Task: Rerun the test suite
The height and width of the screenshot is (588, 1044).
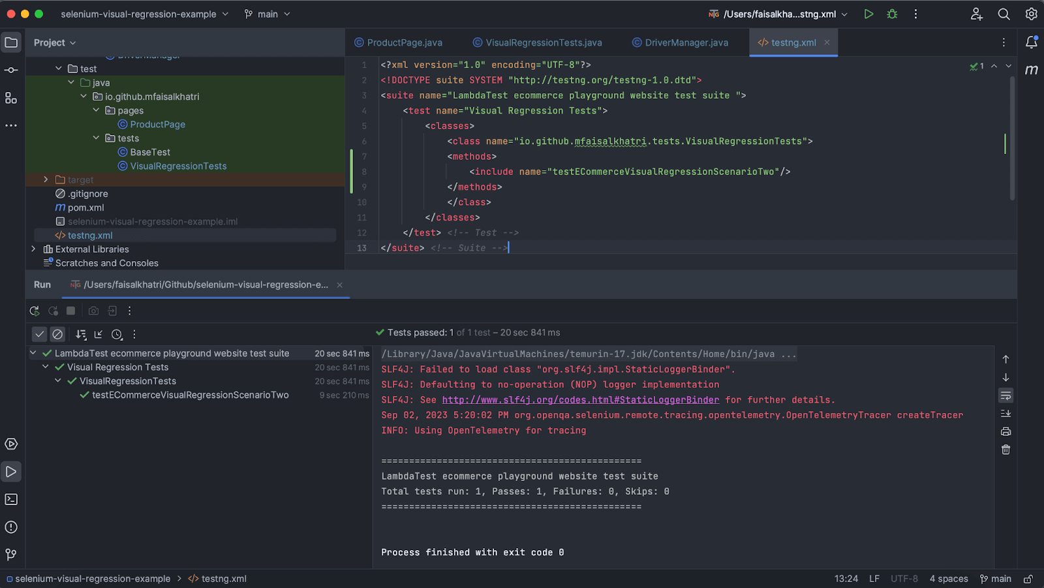Action: [35, 311]
